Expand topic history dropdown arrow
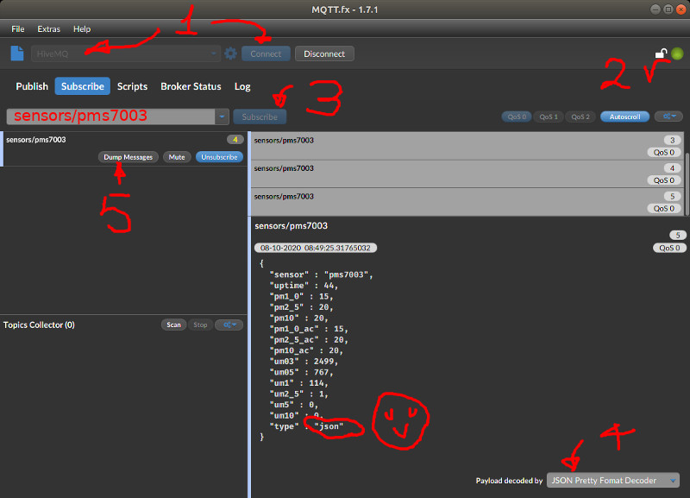The height and width of the screenshot is (498, 690). (222, 117)
